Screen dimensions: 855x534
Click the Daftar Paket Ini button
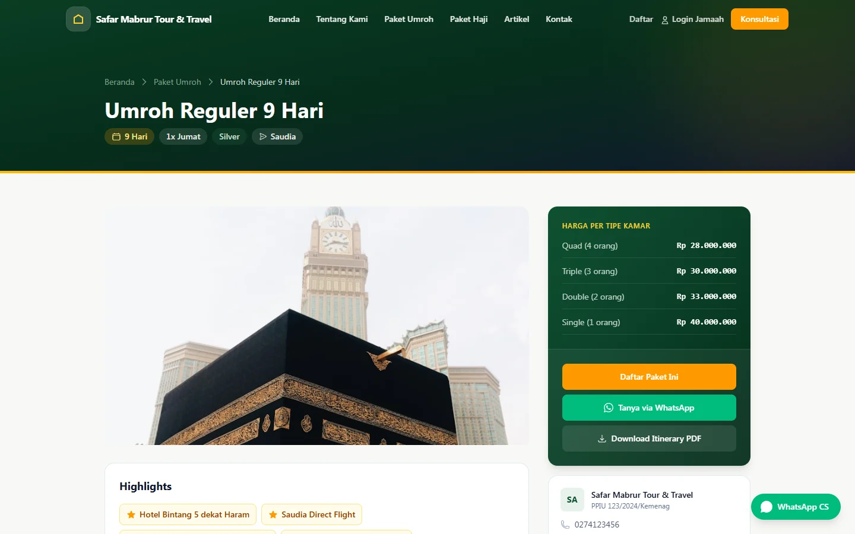click(x=649, y=377)
